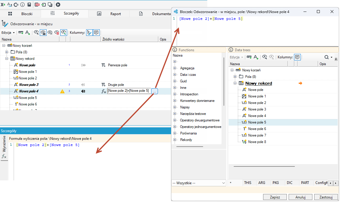Click the A-with-refresh-arrow icon in top toolbar
The width and height of the screenshot is (340, 202).
pos(10,4)
